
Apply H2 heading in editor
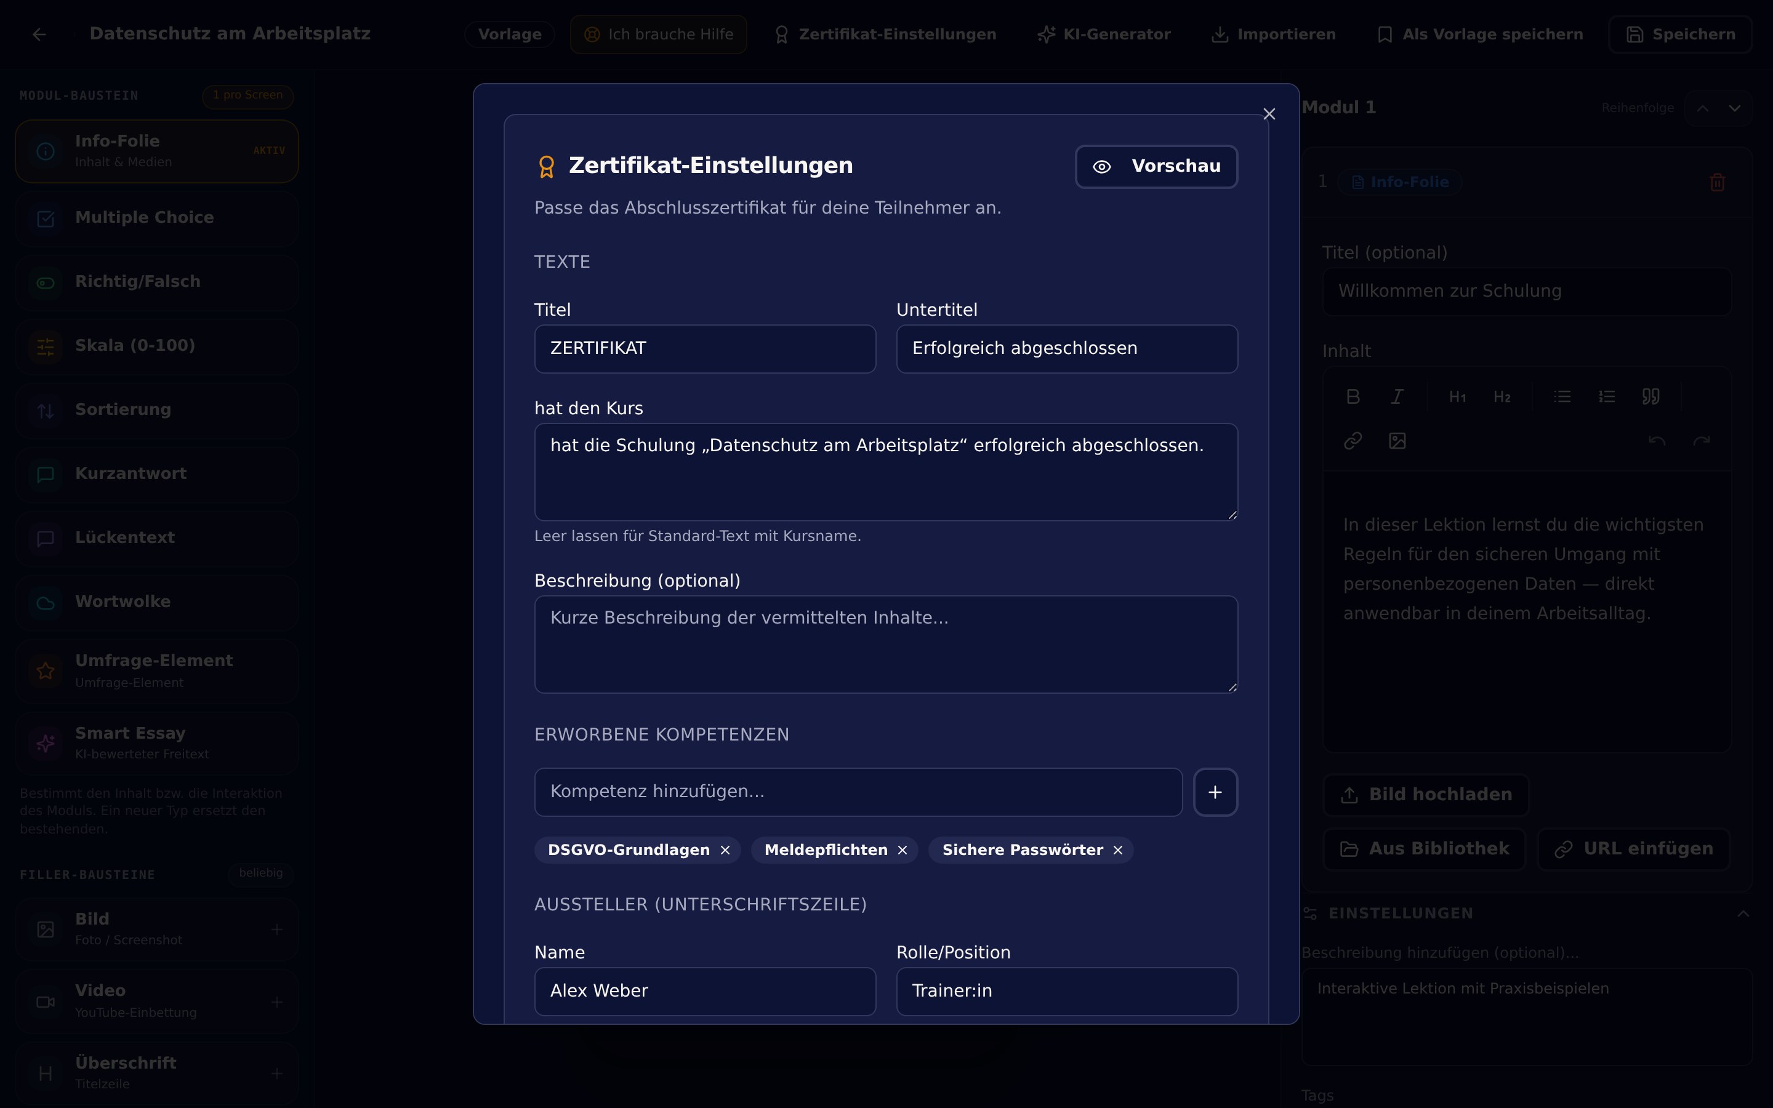pos(1502,397)
